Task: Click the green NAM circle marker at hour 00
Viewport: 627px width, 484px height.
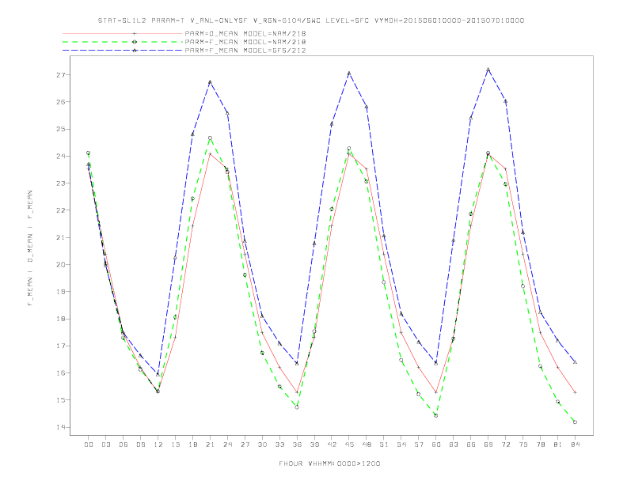Action: click(x=89, y=153)
